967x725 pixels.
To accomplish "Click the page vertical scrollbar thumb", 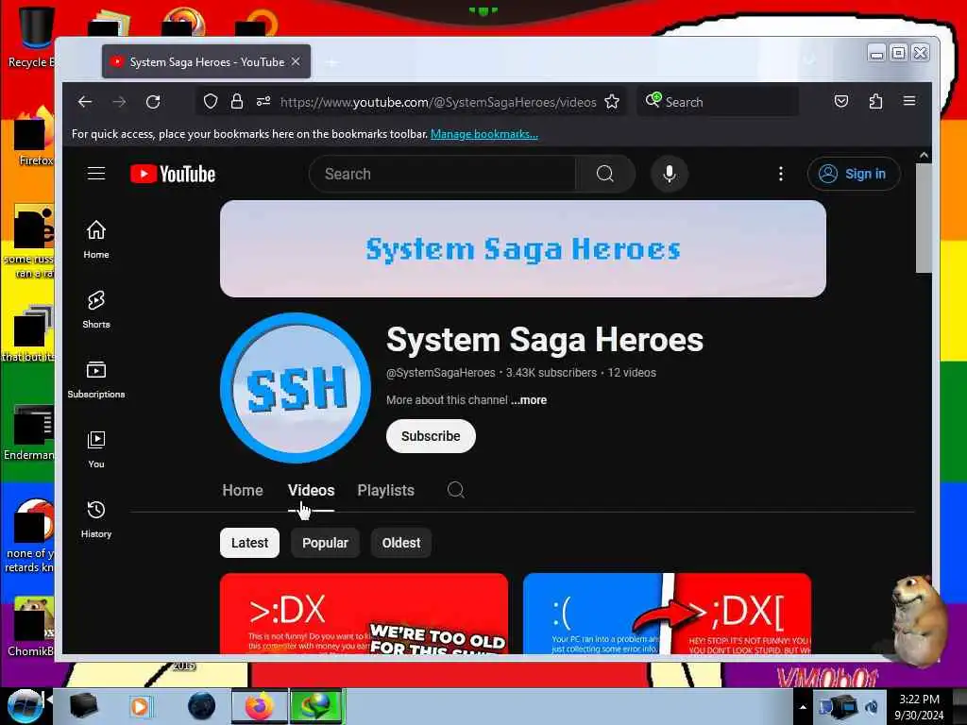I will [x=924, y=219].
